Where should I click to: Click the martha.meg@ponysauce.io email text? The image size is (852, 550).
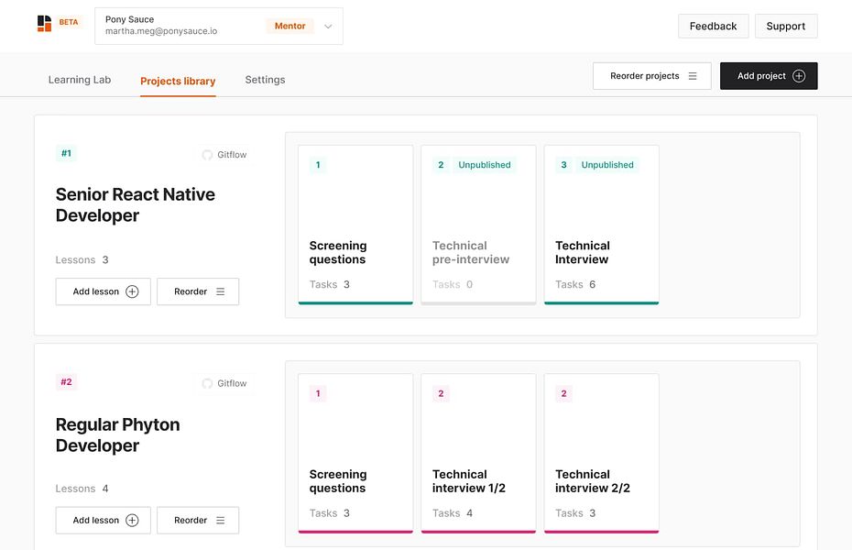coord(161,31)
